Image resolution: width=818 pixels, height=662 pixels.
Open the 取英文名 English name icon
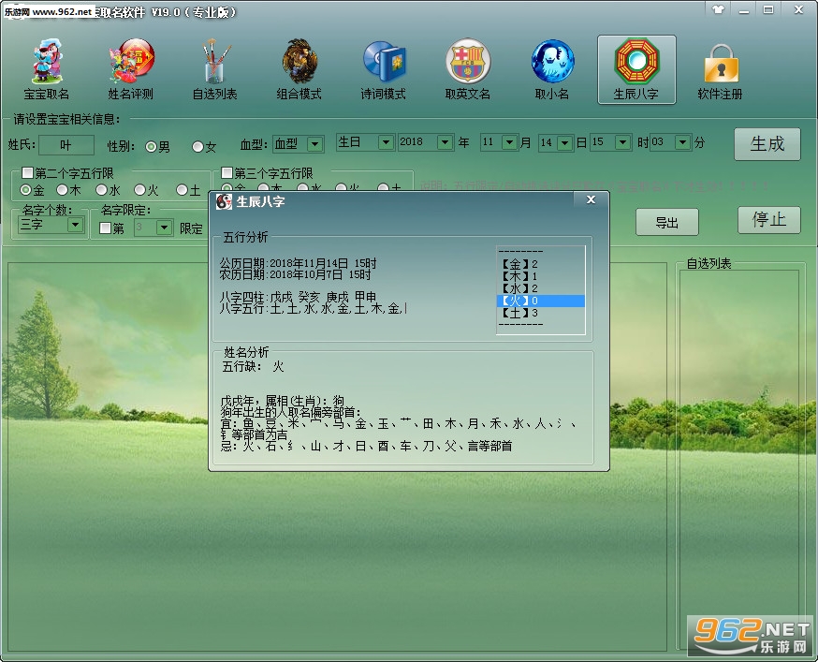[x=467, y=69]
